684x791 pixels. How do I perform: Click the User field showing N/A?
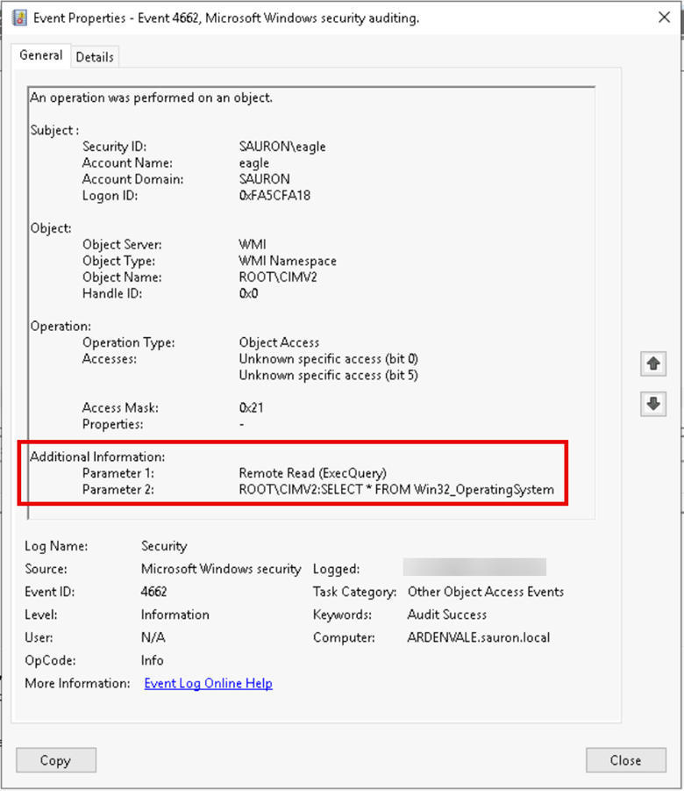(x=153, y=637)
